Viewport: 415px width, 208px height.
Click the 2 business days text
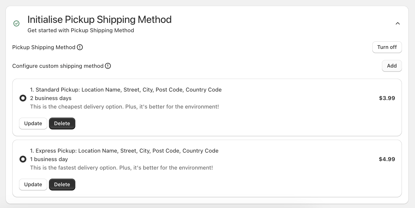pos(51,98)
